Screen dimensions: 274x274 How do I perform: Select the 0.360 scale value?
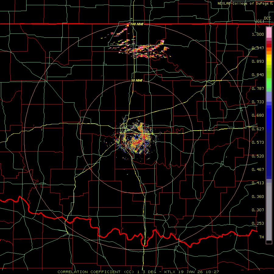pos(258,197)
